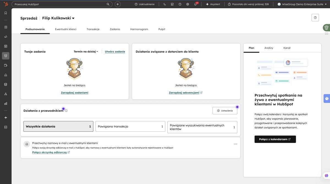This screenshot has height=184, width=330.
Task: Click the purple dot on Ustawienia button
Action: pyautogui.click(x=237, y=107)
